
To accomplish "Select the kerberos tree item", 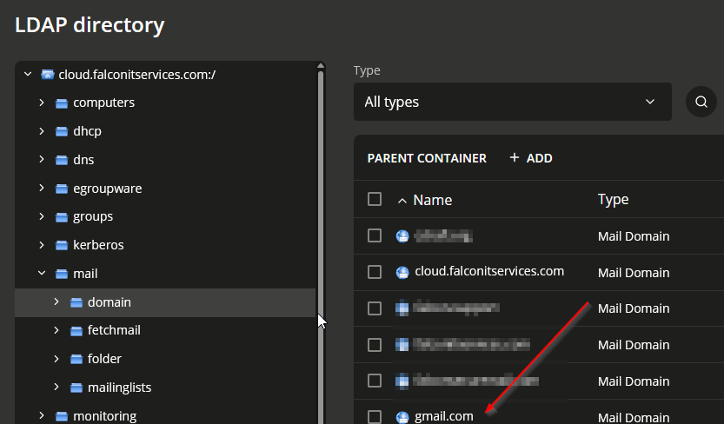I will point(98,245).
